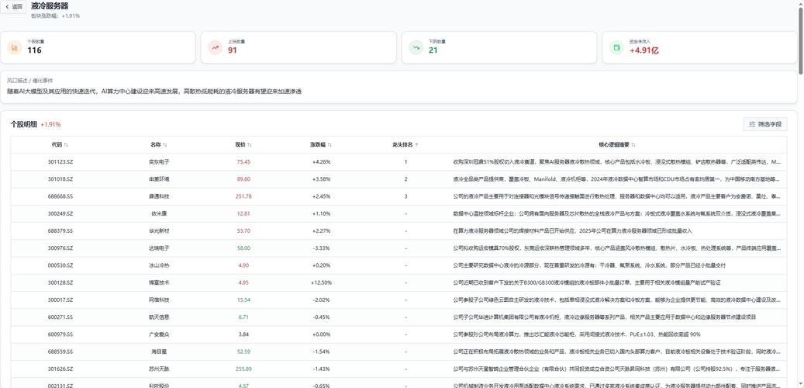Select stock code 688379.SS
Screen dimensions: 804x388
click(60, 231)
